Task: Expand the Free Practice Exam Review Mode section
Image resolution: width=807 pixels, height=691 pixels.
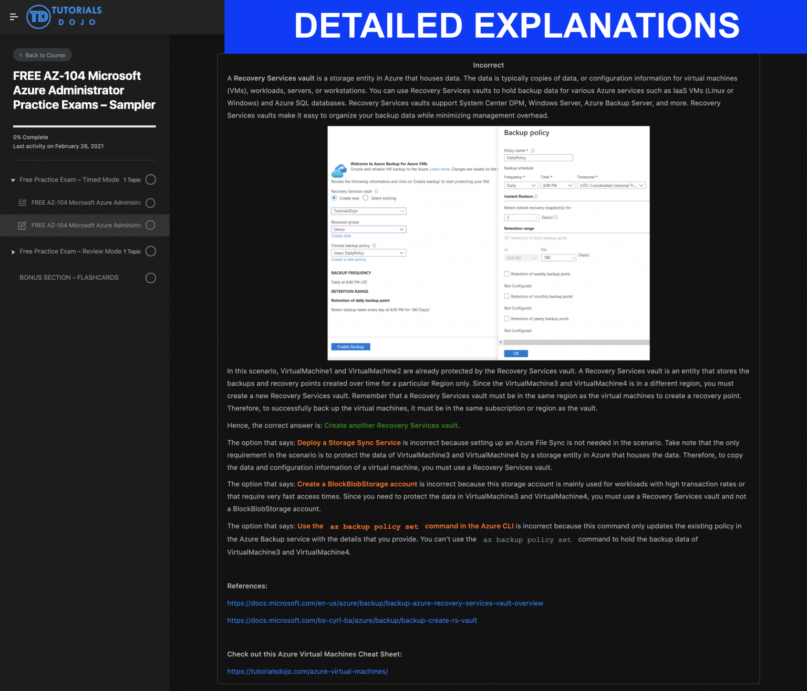Action: pos(13,252)
